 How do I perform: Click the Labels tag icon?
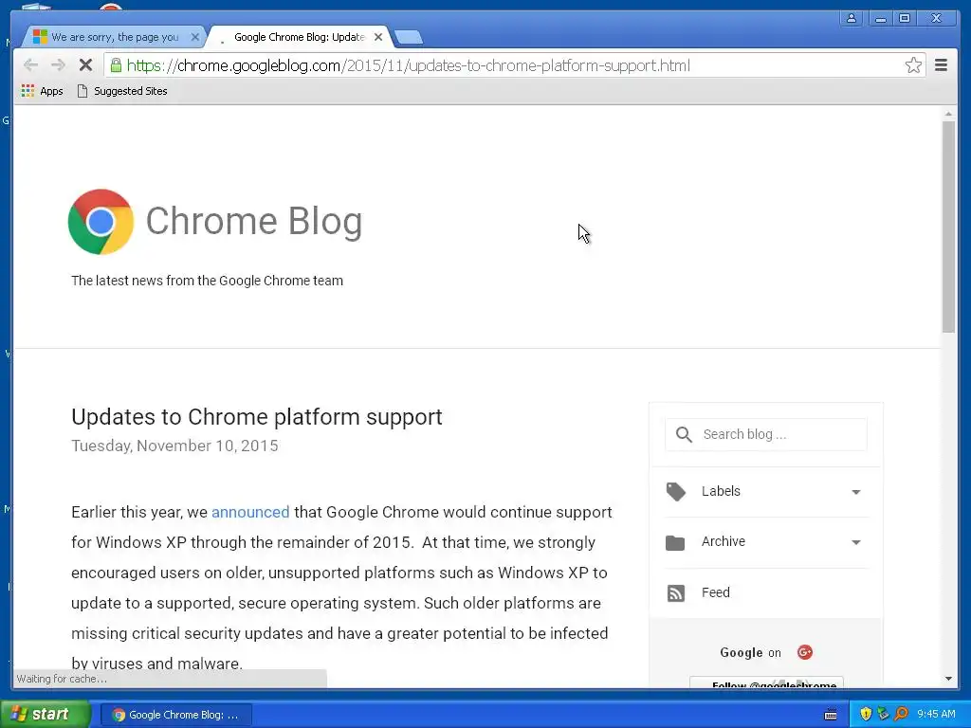(x=675, y=492)
